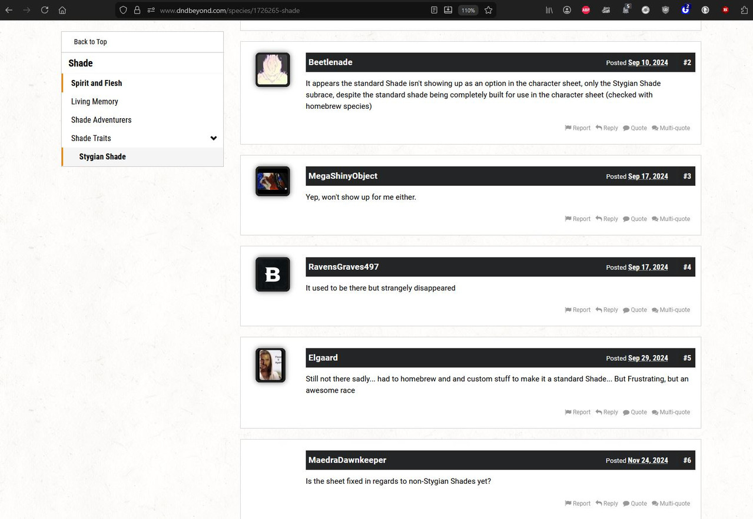Report RavensGraves497's comment
This screenshot has width=753, height=519.
point(578,310)
